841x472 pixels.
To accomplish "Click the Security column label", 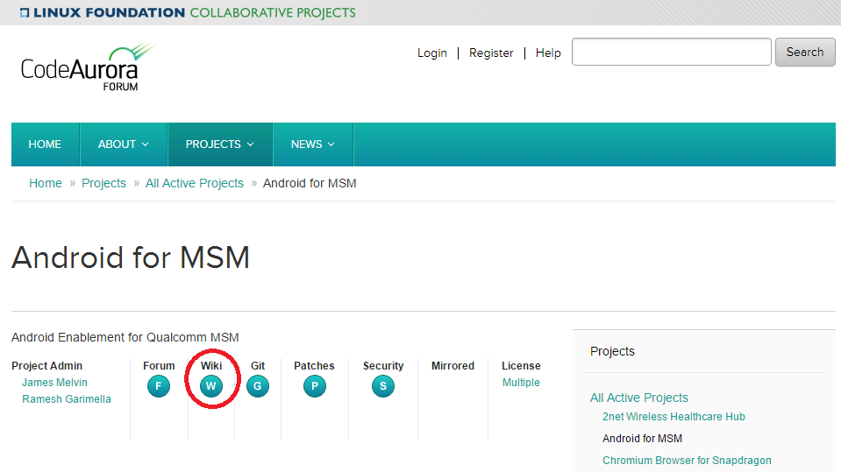I will pos(383,366).
